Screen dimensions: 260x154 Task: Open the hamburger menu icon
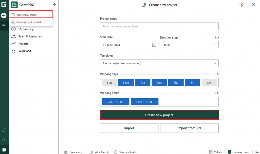4,25
